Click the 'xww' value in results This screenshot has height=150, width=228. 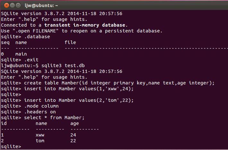(40, 135)
